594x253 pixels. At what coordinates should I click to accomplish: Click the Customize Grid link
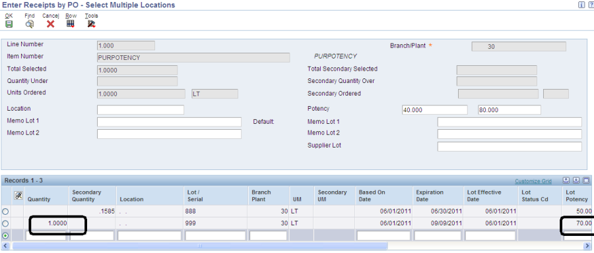pyautogui.click(x=533, y=181)
